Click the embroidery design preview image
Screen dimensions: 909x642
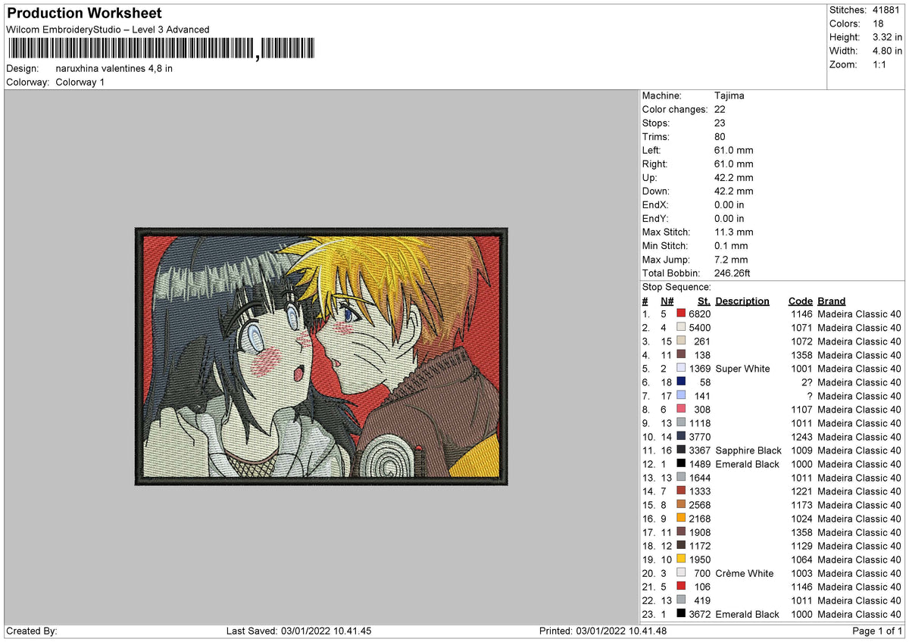[322, 356]
